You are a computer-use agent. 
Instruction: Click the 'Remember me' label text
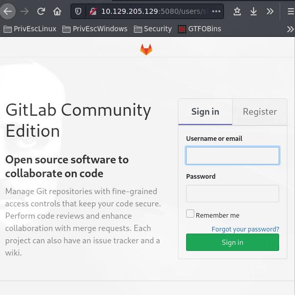click(x=217, y=215)
